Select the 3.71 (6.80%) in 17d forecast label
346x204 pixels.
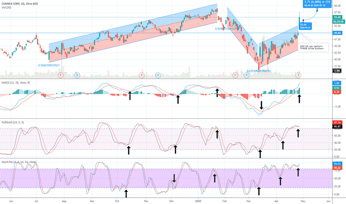[317, 4]
